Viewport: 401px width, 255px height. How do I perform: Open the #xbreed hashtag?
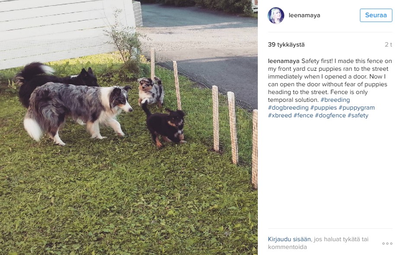tap(280, 115)
